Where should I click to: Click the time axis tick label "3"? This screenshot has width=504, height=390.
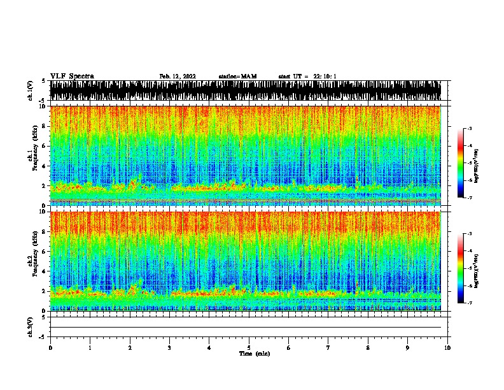tap(169, 348)
